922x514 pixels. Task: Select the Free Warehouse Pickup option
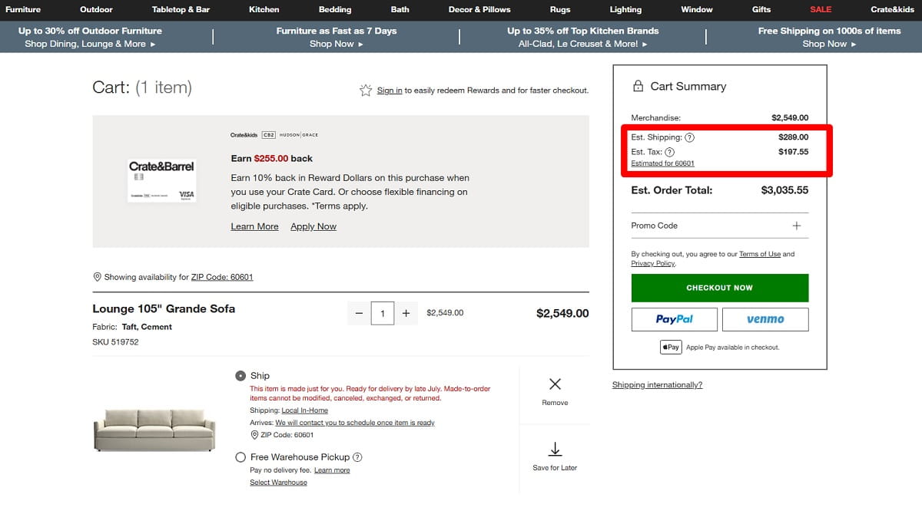[240, 457]
